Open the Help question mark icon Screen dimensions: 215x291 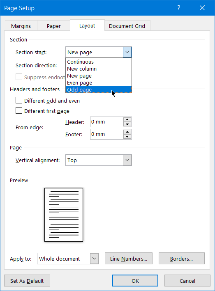tap(178, 8)
